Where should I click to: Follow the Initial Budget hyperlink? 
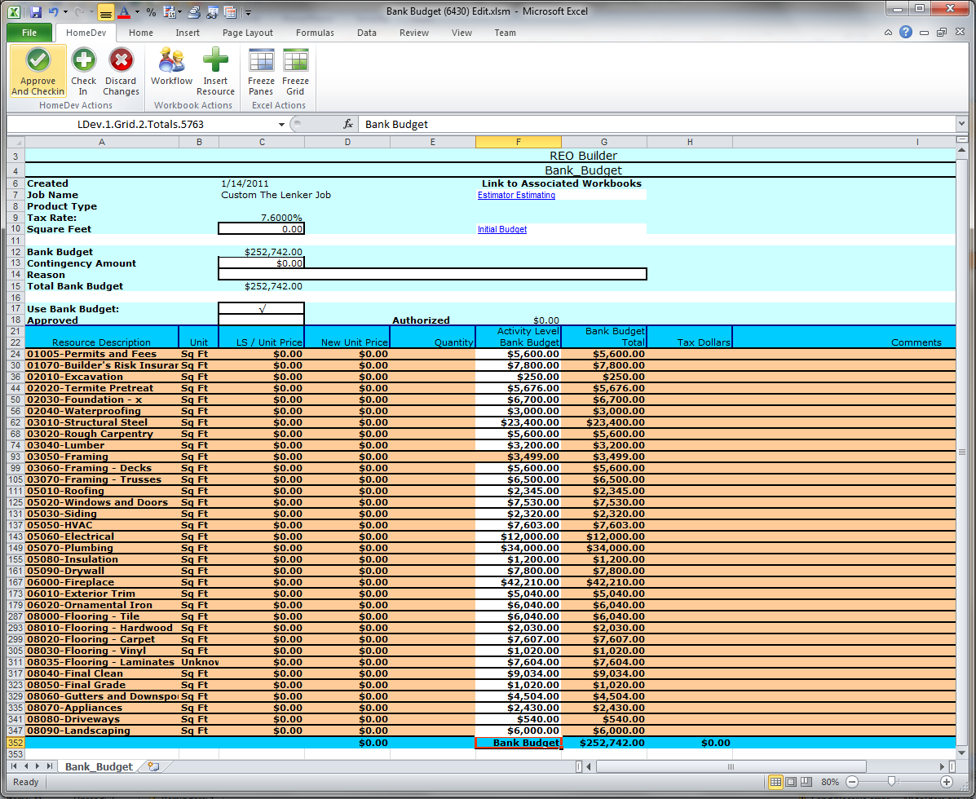pyautogui.click(x=502, y=230)
